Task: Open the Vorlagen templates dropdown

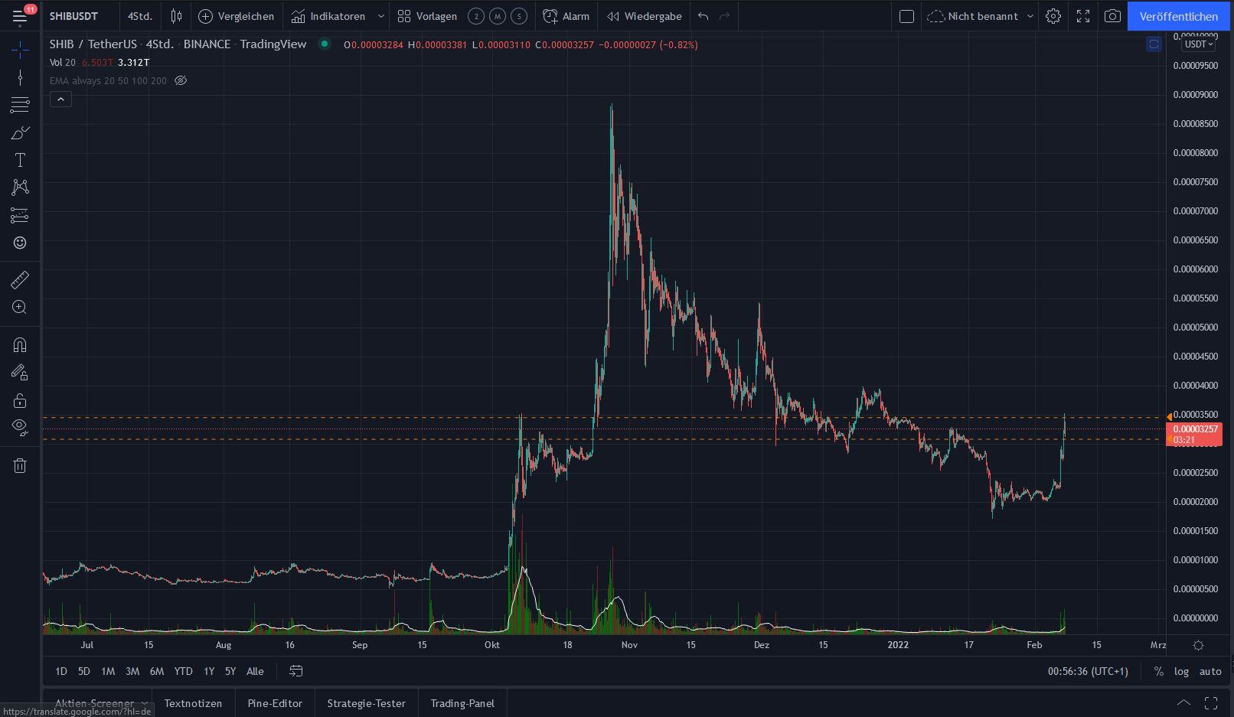Action: [x=427, y=16]
